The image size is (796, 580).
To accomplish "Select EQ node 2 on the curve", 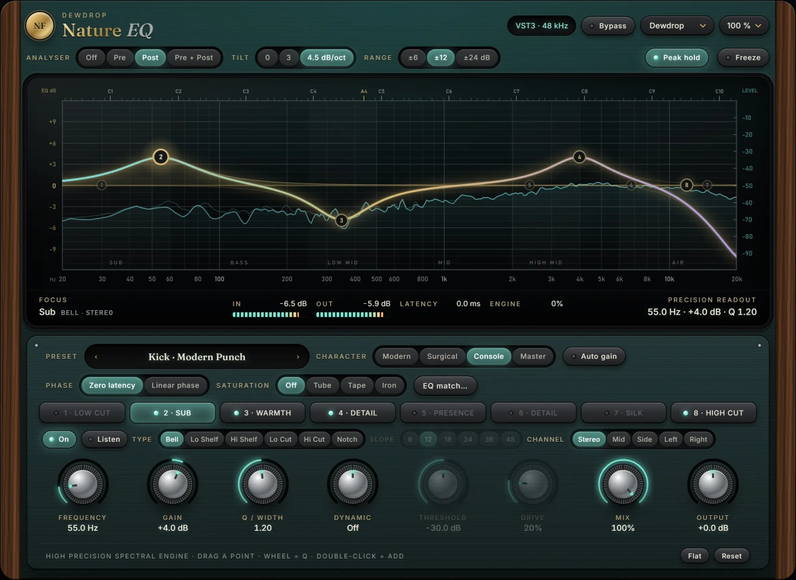I will [x=161, y=157].
